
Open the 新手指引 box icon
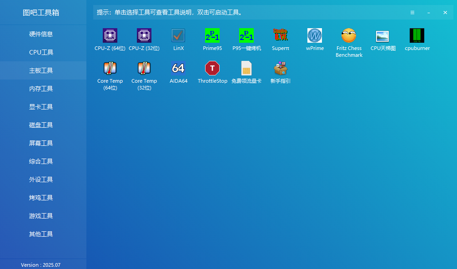click(281, 68)
